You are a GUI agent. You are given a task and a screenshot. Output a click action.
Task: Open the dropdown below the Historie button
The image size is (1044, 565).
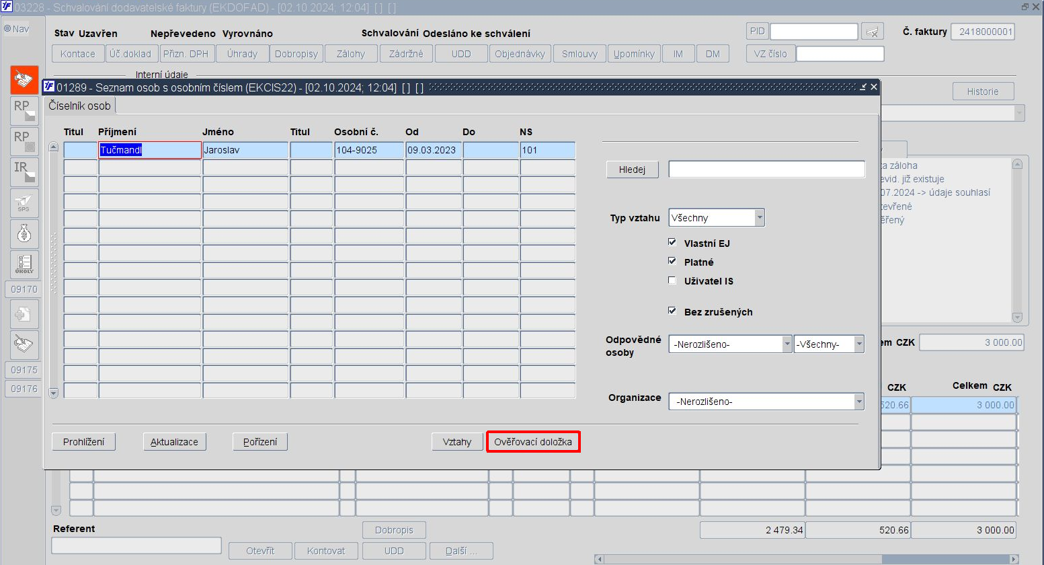pyautogui.click(x=1020, y=113)
